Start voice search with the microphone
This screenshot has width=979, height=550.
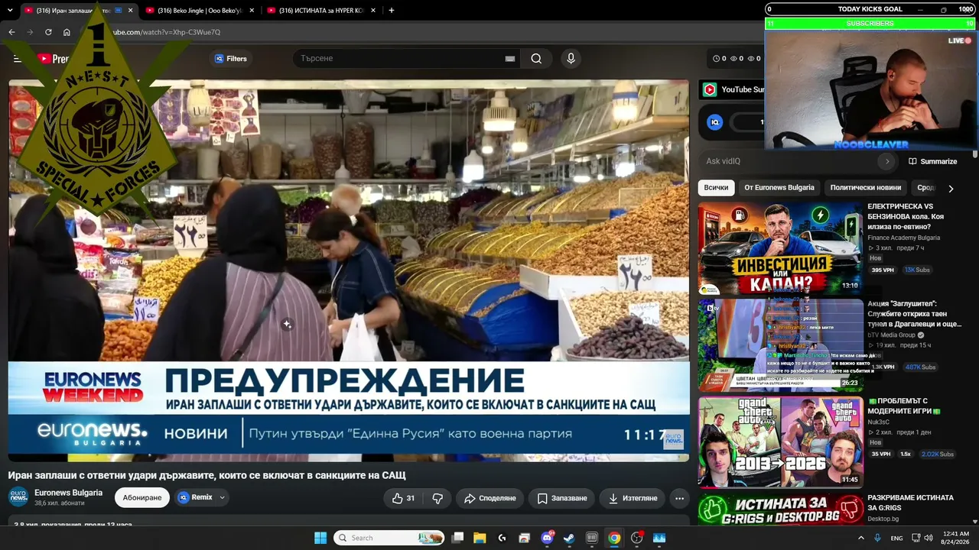click(571, 59)
